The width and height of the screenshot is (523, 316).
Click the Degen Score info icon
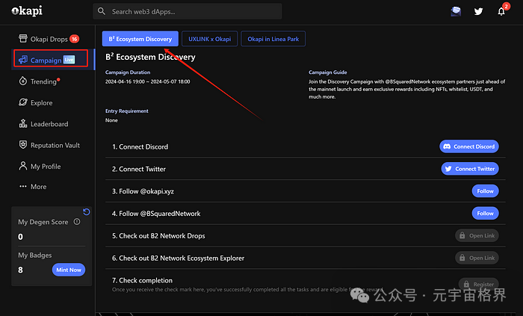click(77, 222)
